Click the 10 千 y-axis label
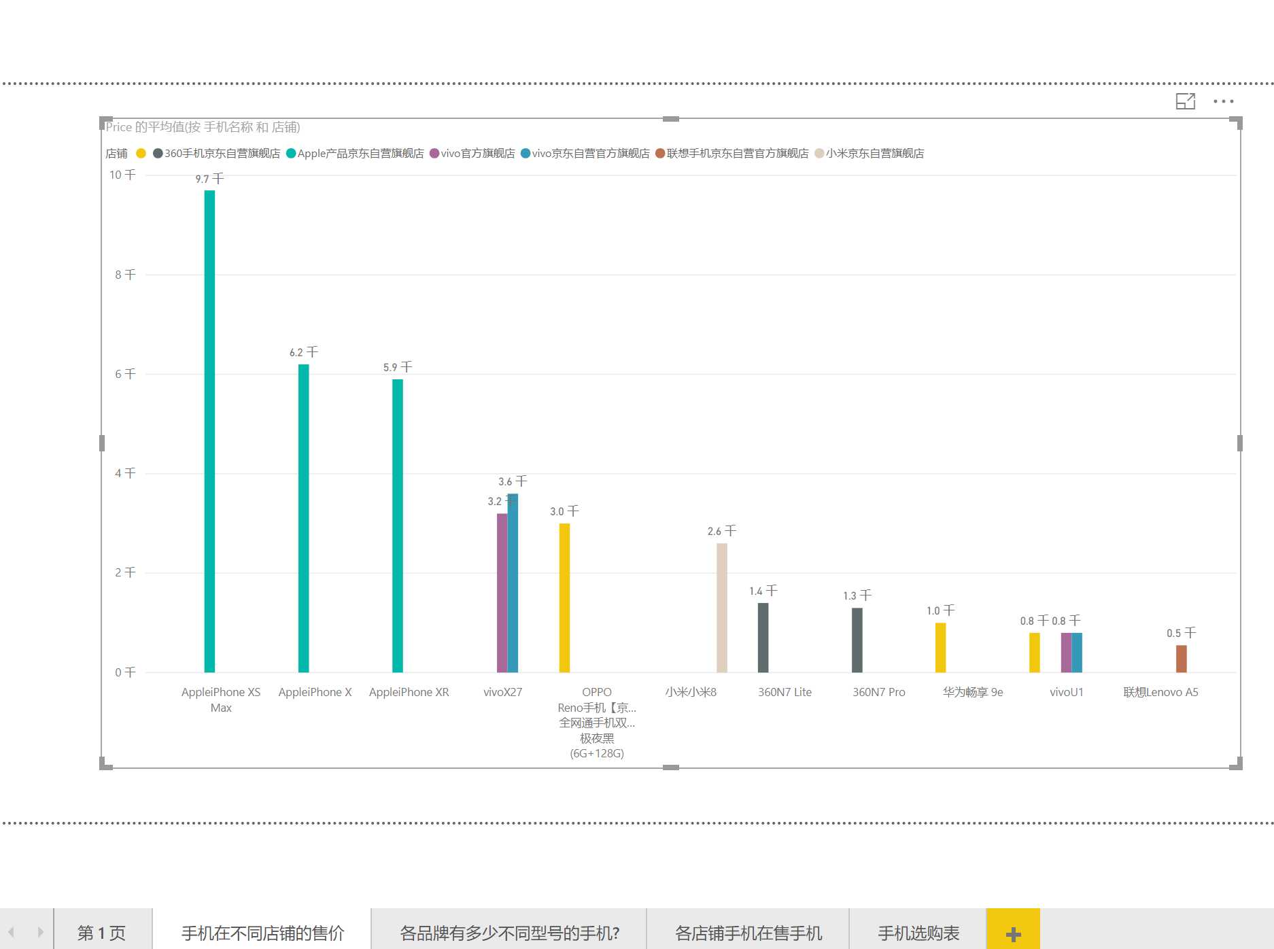Screen dimensions: 1274x949 tap(122, 175)
